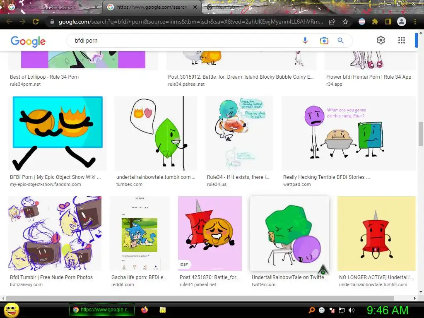
Task: Open the Google apps grid
Action: click(402, 40)
